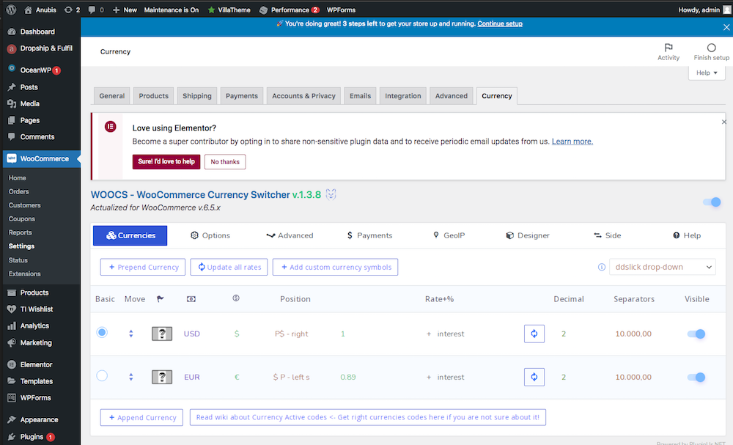Refresh the EUR rate
Screen dimensions: 733x445
click(x=534, y=378)
